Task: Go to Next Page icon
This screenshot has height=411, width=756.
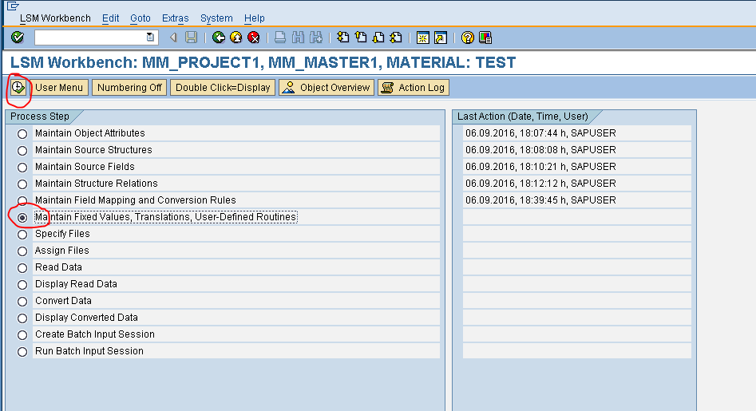Action: tap(378, 38)
